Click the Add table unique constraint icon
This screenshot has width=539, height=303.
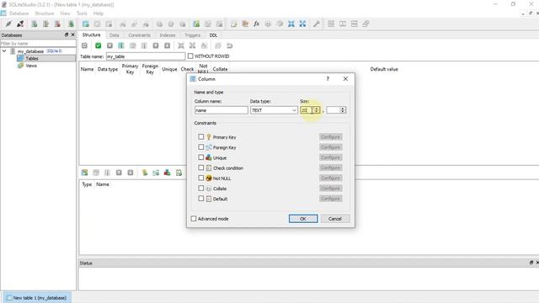pos(167,173)
